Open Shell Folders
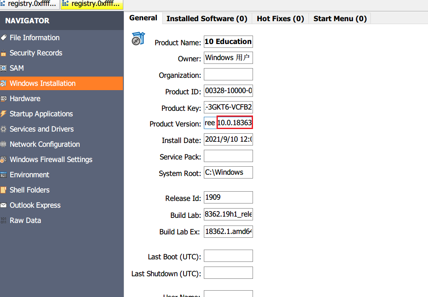 [62, 190]
